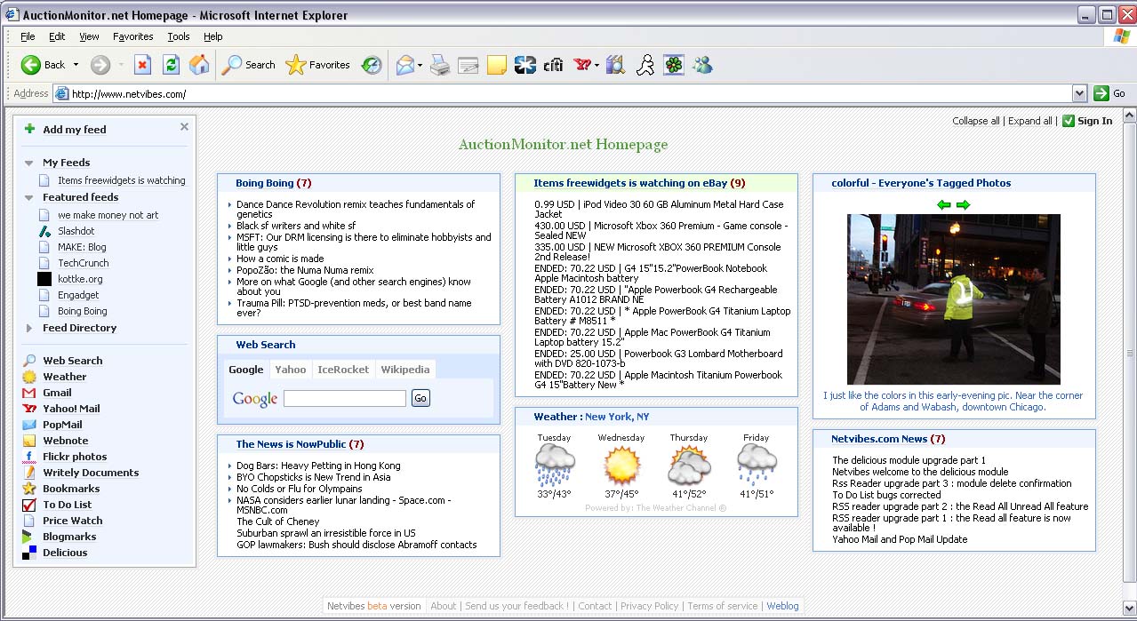Click the Print toolbar icon
The image size is (1137, 621).
pos(440,65)
